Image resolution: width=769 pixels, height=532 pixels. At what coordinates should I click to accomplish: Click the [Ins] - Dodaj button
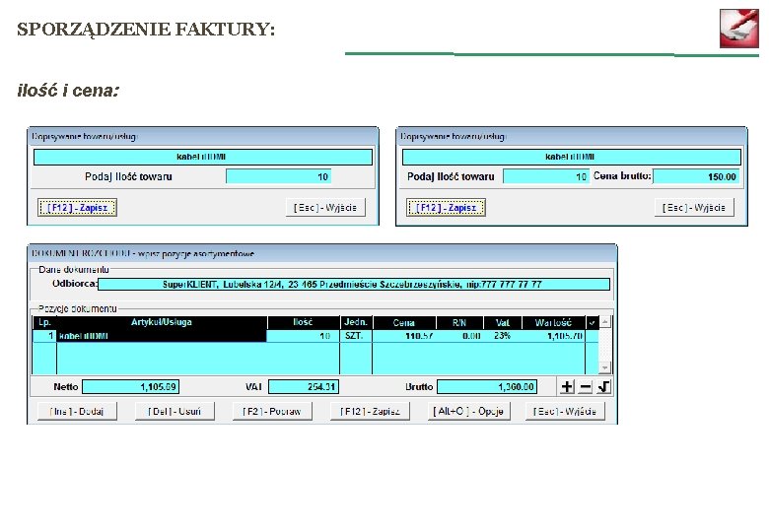tap(77, 411)
